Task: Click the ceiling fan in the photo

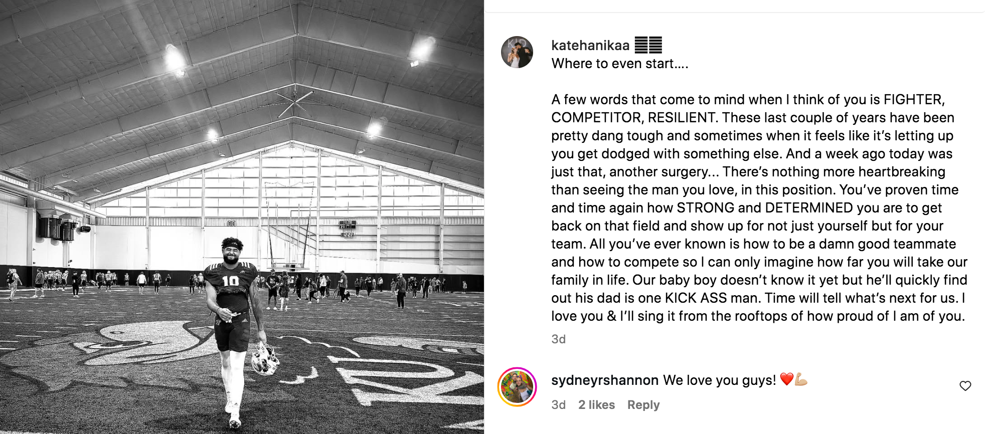Action: (x=296, y=102)
